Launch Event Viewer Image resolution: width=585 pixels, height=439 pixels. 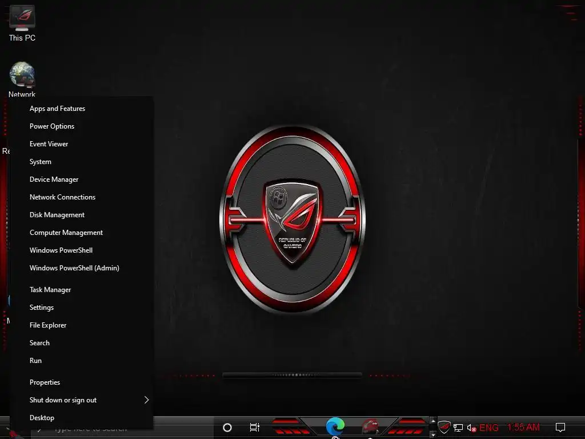tap(82, 144)
